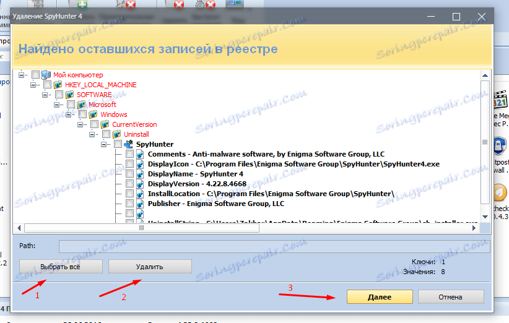Click the HKEY_LOCAL_MACHINE registry folder icon

point(58,85)
